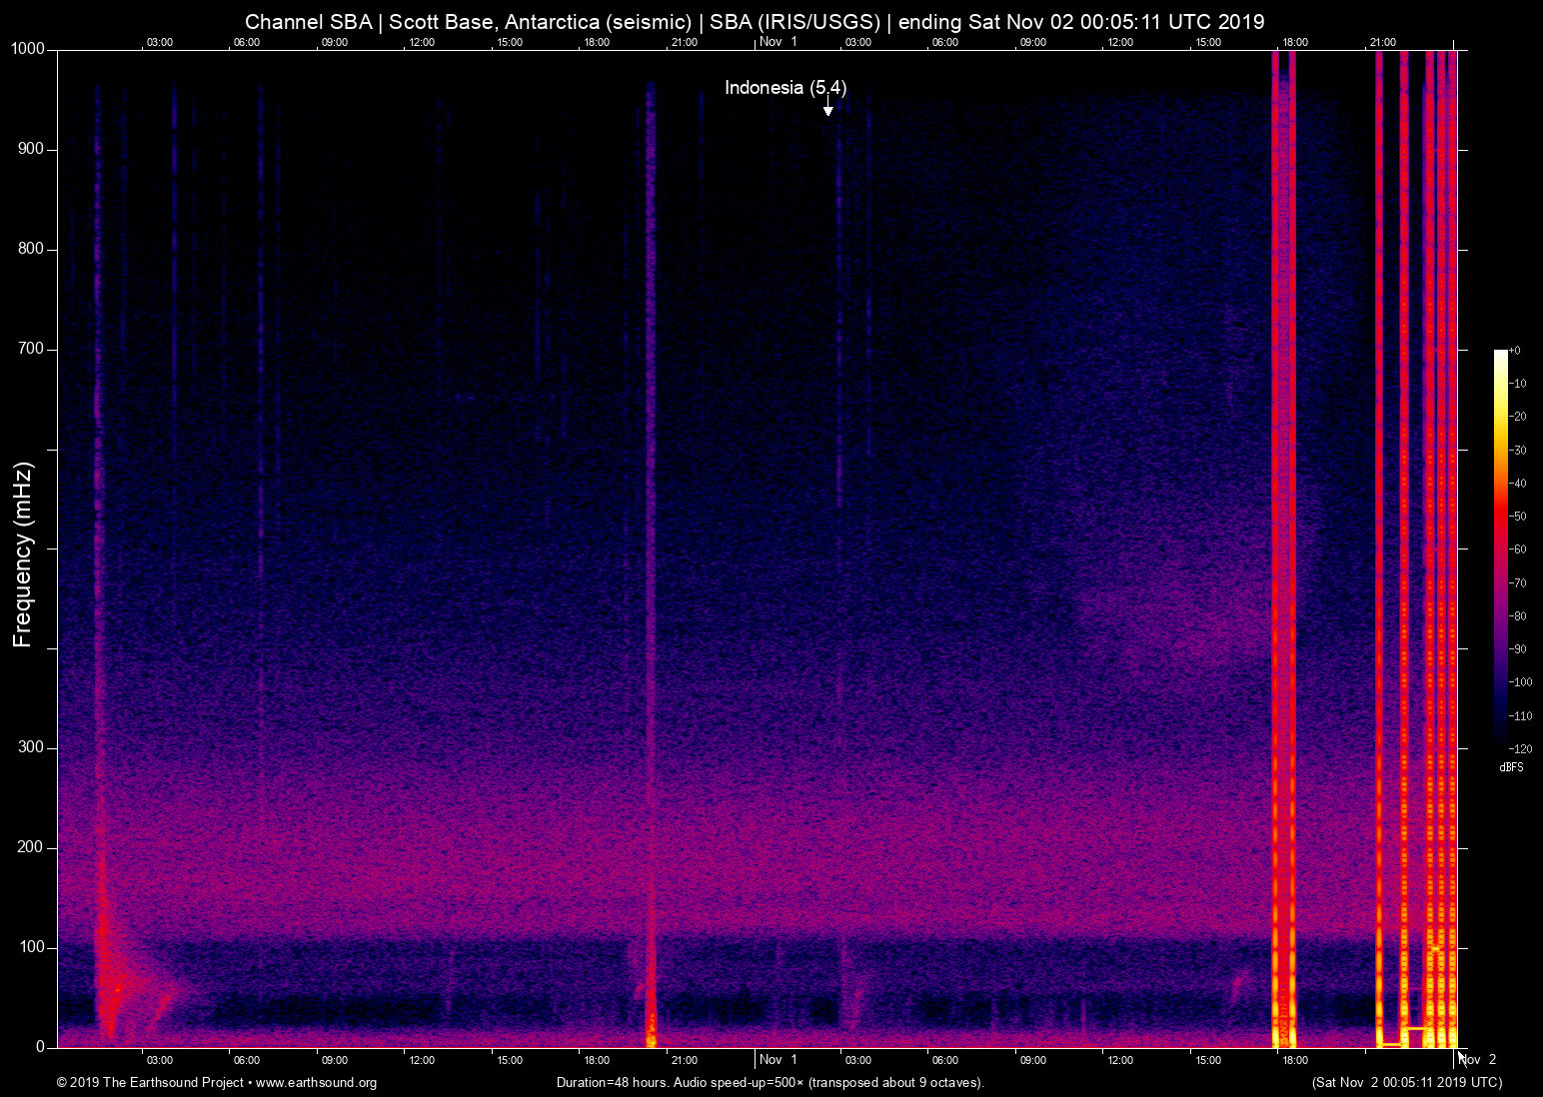Click the 0 dBFS label atop the colorbar
This screenshot has width=1543, height=1097.
pyautogui.click(x=1516, y=351)
